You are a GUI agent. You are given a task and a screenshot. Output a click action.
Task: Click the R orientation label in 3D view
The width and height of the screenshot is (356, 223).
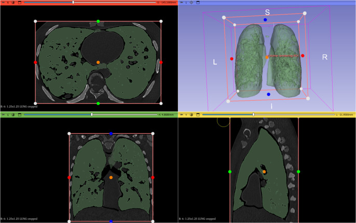[325, 57]
